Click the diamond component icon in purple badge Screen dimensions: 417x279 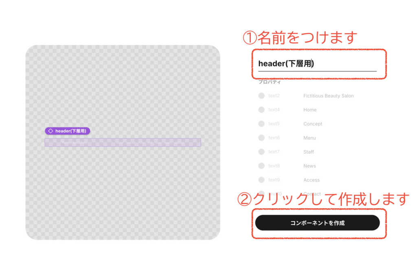50,131
